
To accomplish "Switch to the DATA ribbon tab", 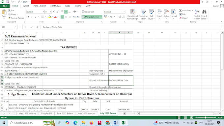I will point(68,6).
